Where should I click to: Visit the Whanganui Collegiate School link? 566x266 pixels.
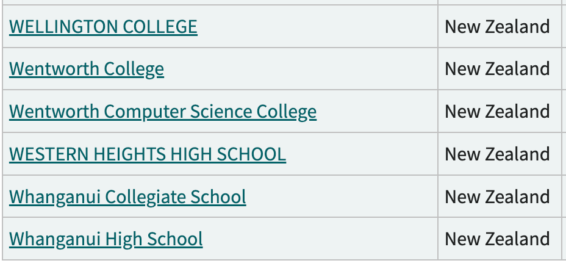[x=127, y=197]
